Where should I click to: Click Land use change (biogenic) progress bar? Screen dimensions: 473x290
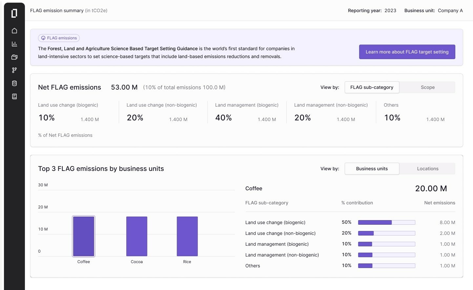click(x=386, y=222)
